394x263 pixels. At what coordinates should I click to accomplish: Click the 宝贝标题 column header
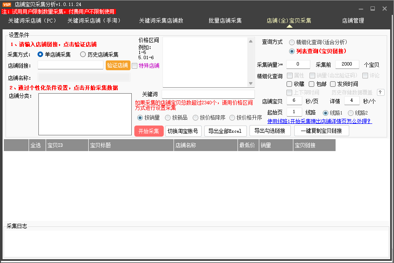tap(131, 145)
